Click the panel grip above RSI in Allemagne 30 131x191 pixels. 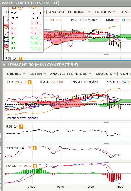tap(106, 122)
